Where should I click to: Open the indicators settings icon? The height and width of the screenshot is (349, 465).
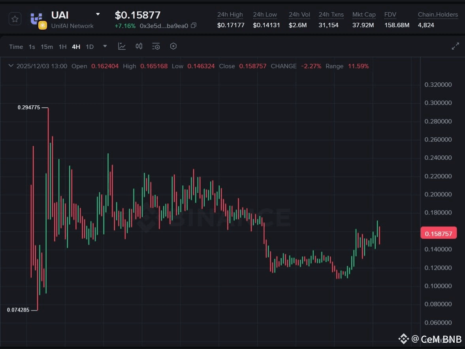(156, 46)
